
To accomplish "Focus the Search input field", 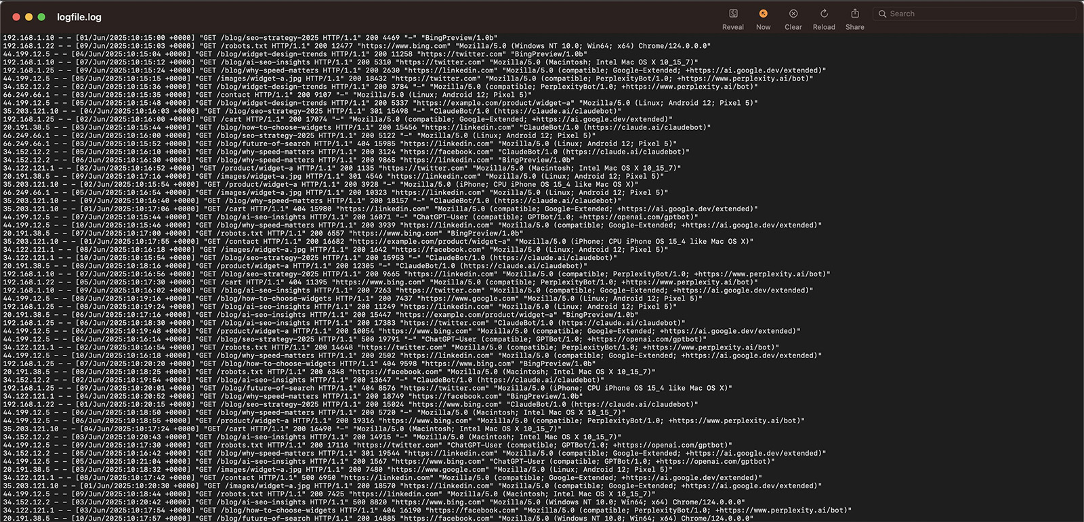I will click(x=974, y=14).
